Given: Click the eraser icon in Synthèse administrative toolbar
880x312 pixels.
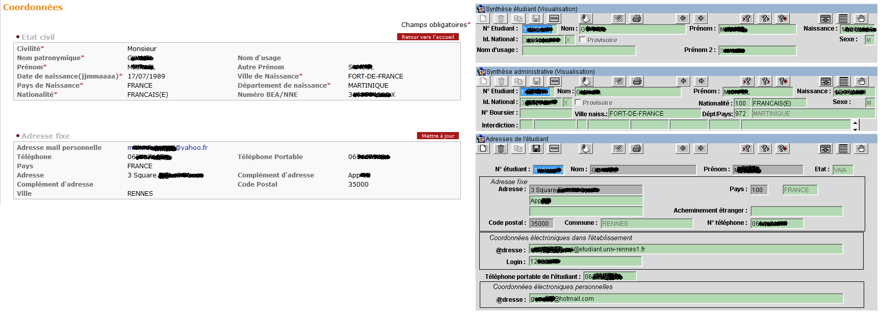Looking at the screenshot, I should pyautogui.click(x=586, y=81).
